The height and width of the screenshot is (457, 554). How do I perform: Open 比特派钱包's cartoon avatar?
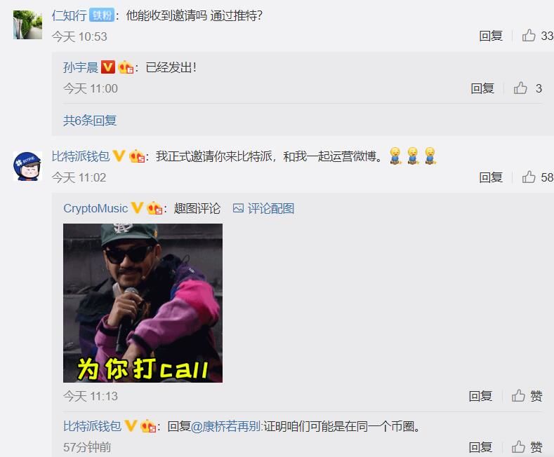tap(27, 166)
